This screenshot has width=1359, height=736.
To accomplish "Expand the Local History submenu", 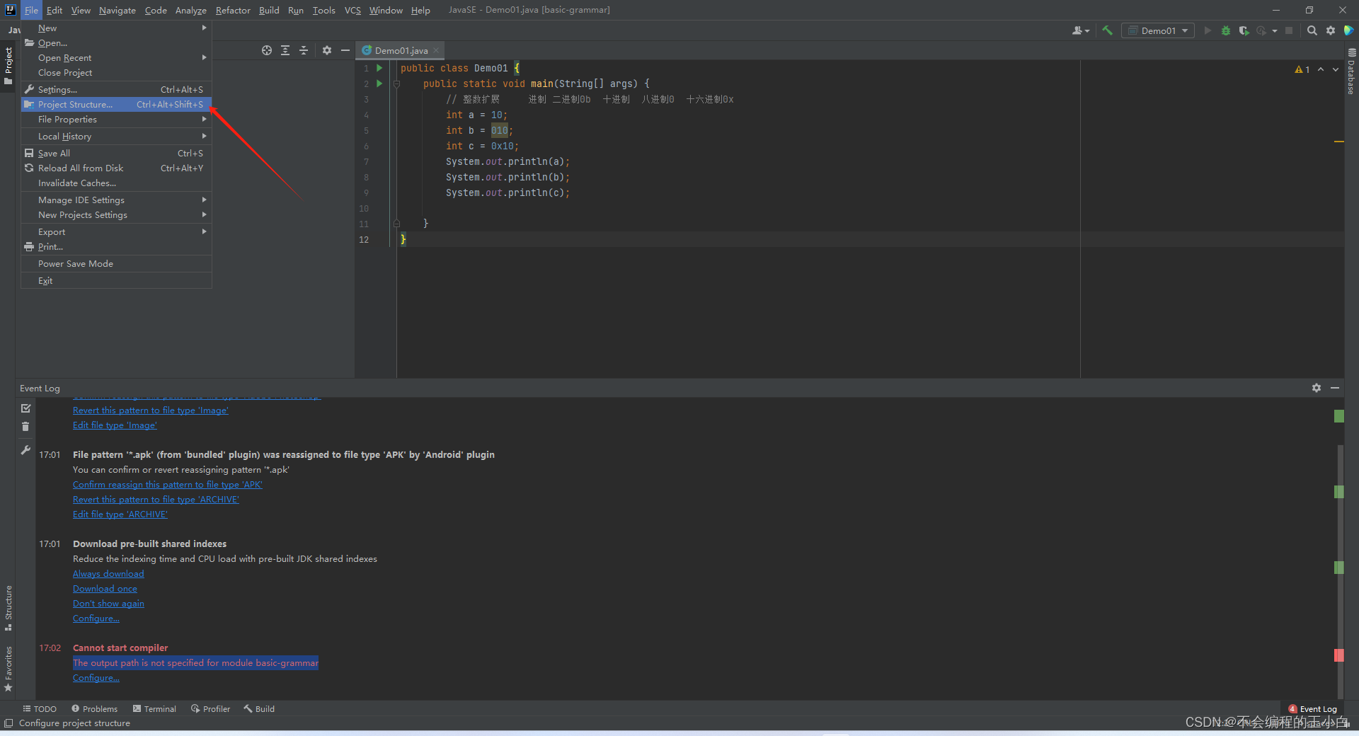I will coord(117,137).
